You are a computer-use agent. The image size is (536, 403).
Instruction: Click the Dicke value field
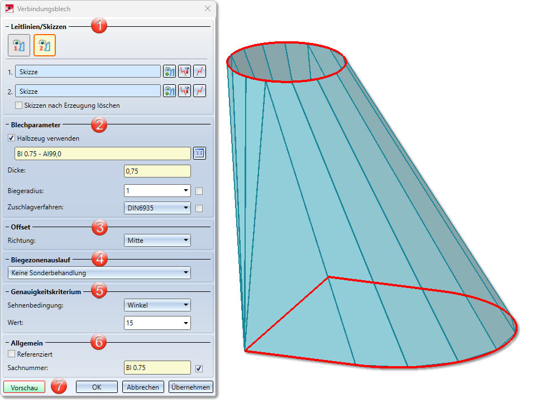[157, 171]
